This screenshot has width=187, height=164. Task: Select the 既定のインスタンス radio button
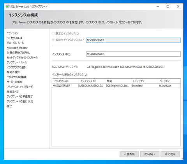(x=53, y=34)
